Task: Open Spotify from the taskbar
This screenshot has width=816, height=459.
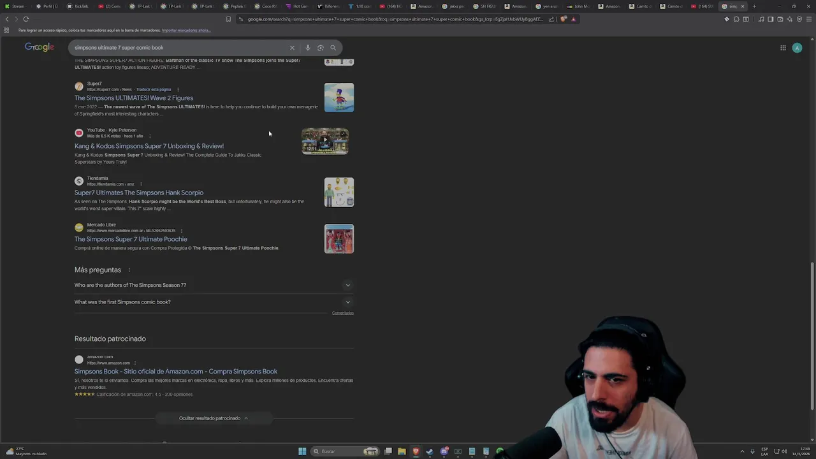Action: click(500, 451)
